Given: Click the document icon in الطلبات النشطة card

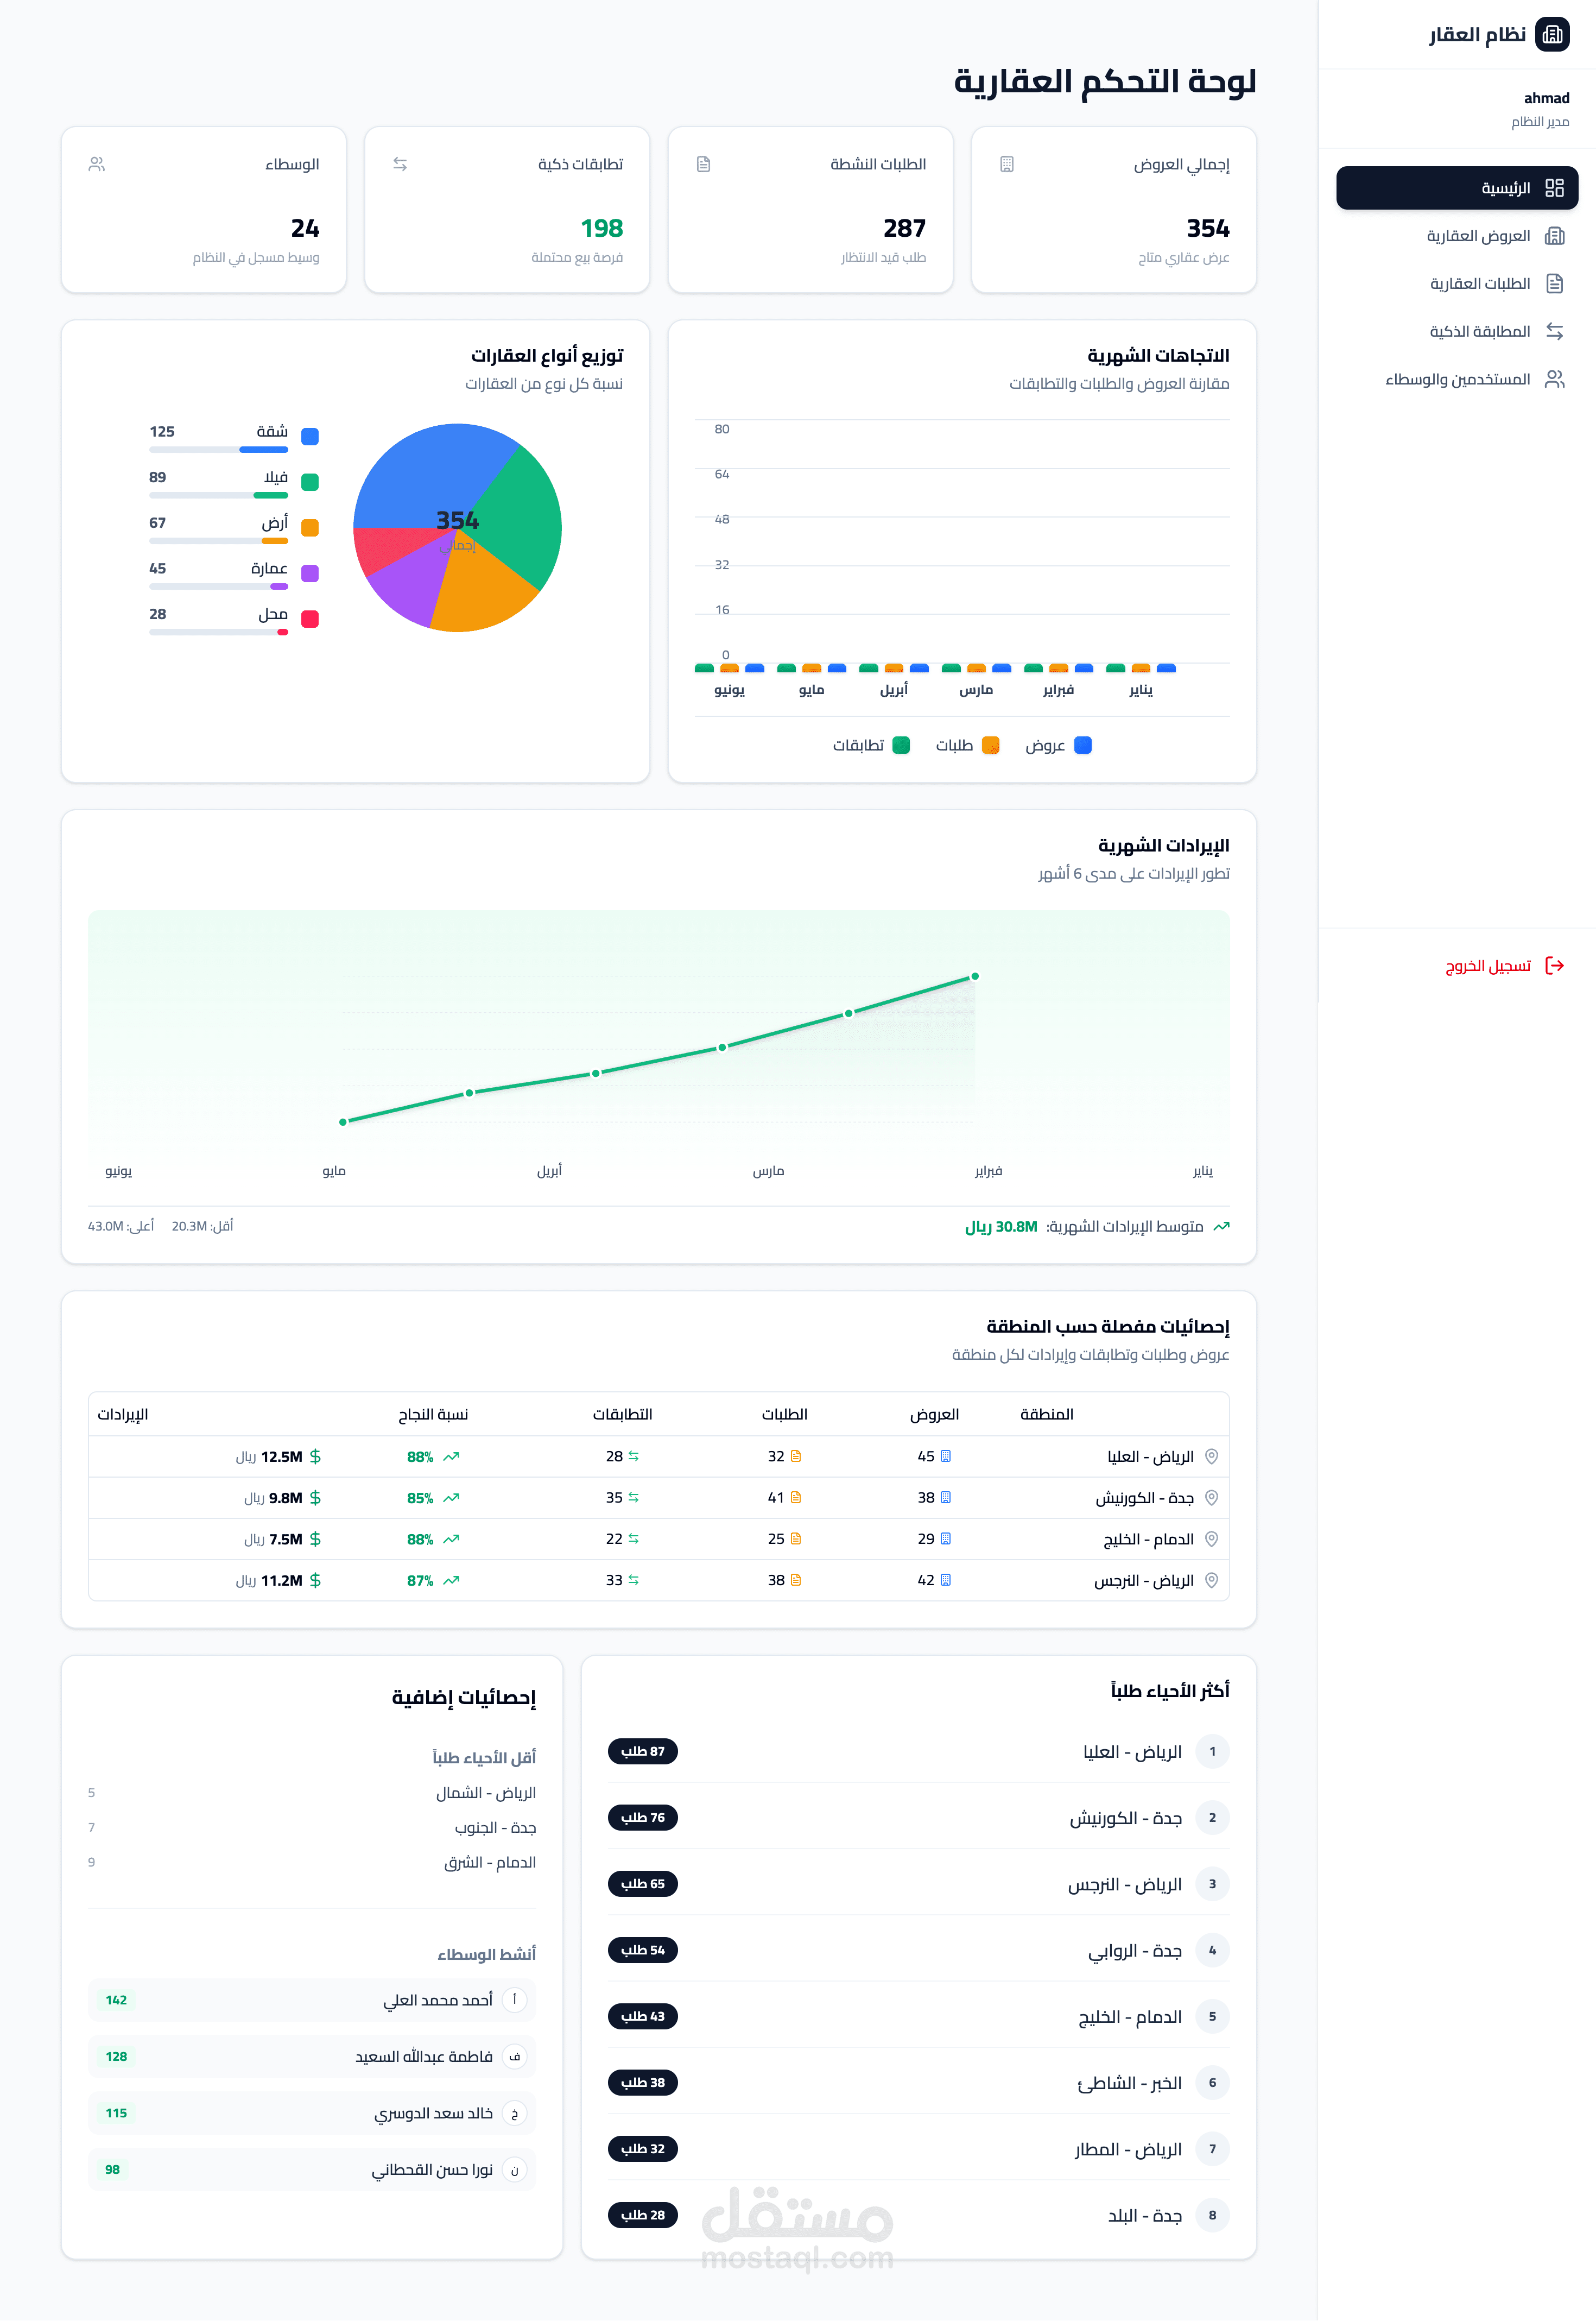Looking at the screenshot, I should [703, 164].
